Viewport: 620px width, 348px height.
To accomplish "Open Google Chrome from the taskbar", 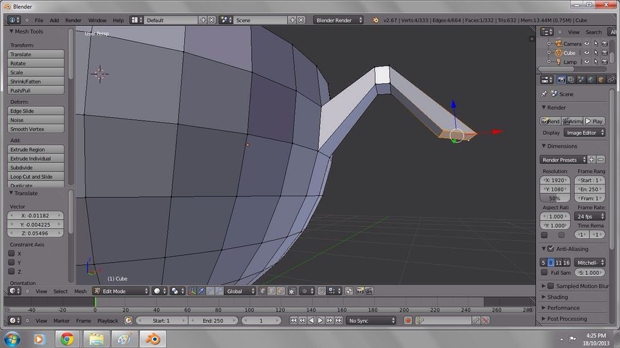I will [67, 339].
